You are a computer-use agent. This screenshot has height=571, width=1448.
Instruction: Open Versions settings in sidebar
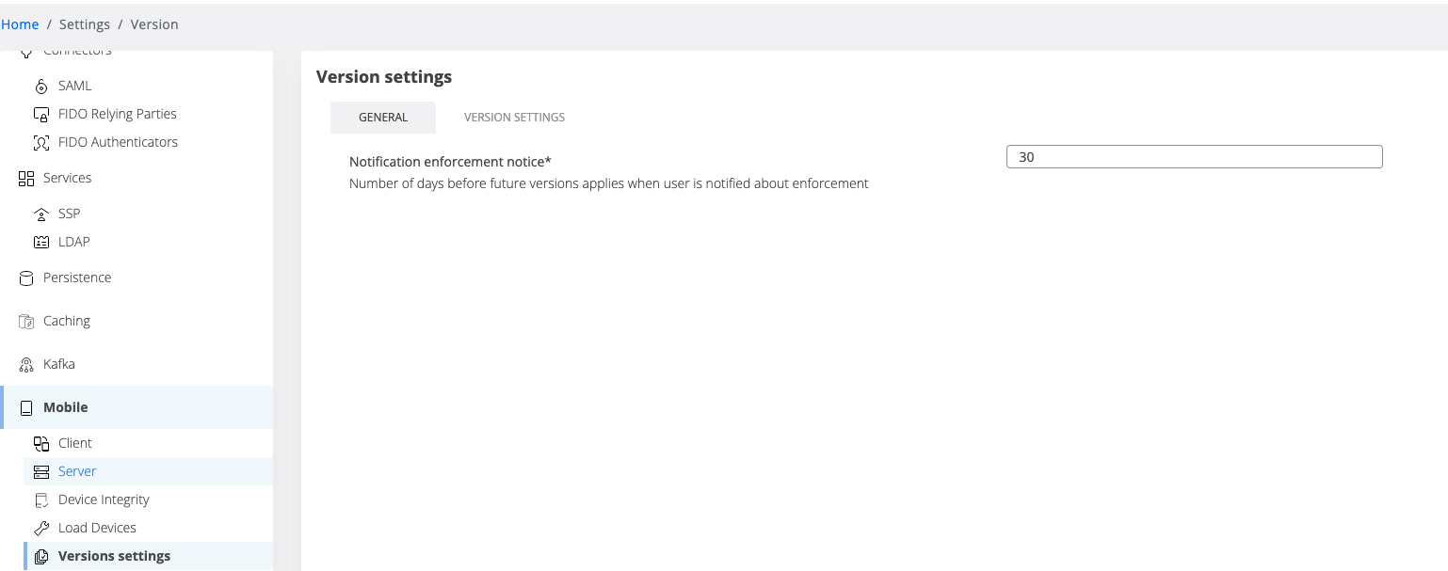pos(114,556)
